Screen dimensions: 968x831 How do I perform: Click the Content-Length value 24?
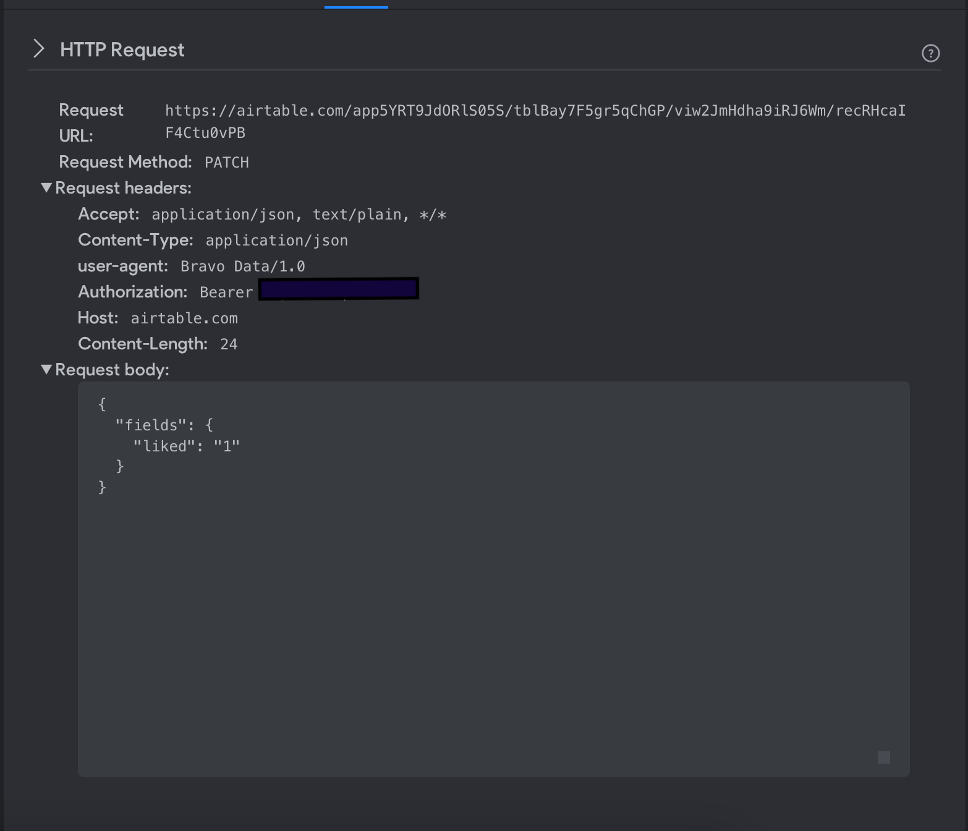click(229, 344)
